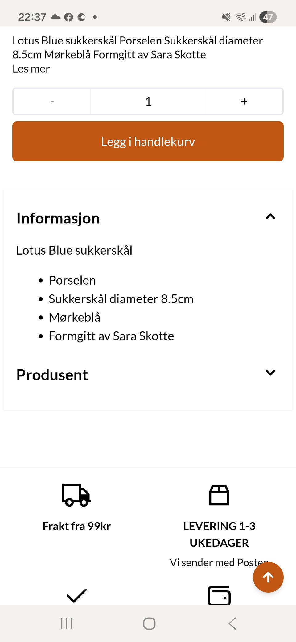
Task: Expand the Produsent section chevron
Action: [x=270, y=373]
